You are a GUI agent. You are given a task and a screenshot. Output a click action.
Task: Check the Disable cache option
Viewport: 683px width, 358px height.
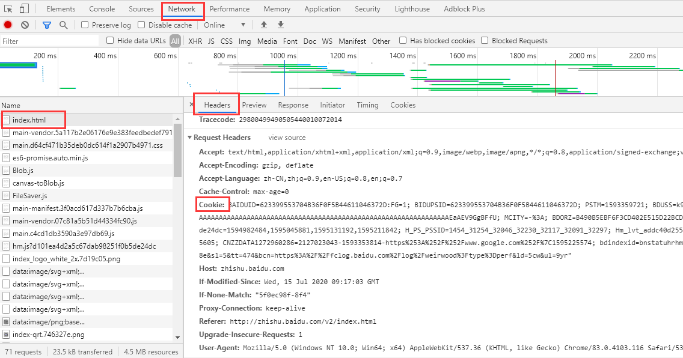141,25
